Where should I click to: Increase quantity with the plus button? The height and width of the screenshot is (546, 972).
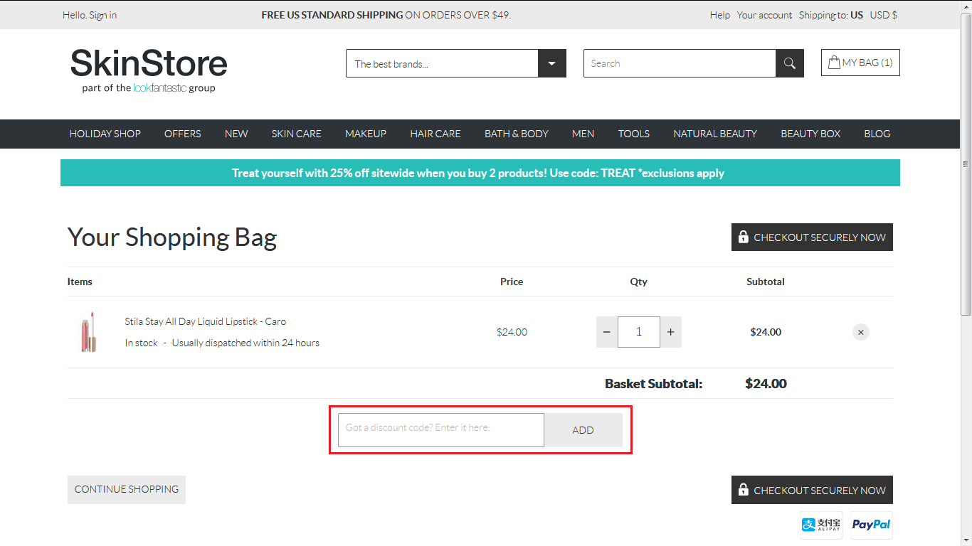670,332
